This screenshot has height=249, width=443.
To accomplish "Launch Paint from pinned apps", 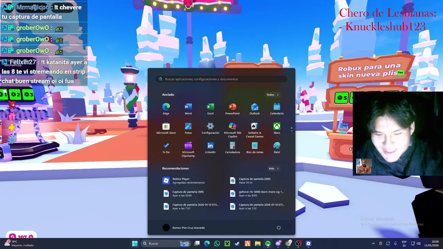I will pos(277,147).
